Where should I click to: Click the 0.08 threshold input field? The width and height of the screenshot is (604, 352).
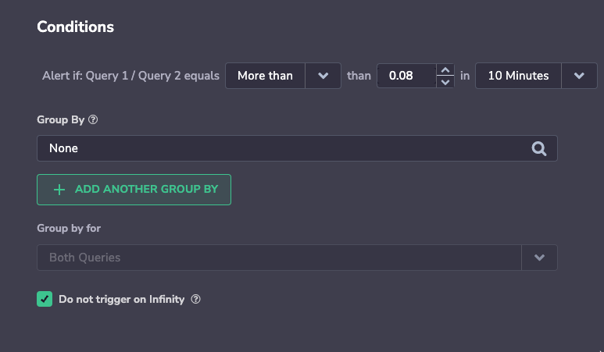coord(407,76)
